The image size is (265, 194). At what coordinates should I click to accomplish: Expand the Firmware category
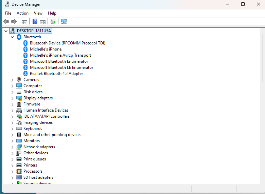click(12, 104)
